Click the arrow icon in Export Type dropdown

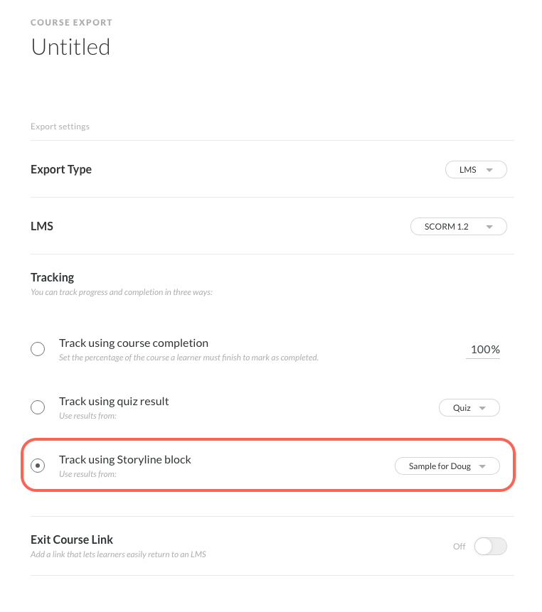[489, 170]
